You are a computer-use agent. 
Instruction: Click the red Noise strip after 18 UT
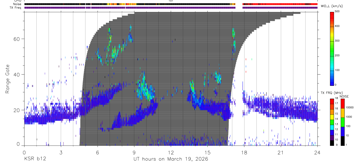280,4
